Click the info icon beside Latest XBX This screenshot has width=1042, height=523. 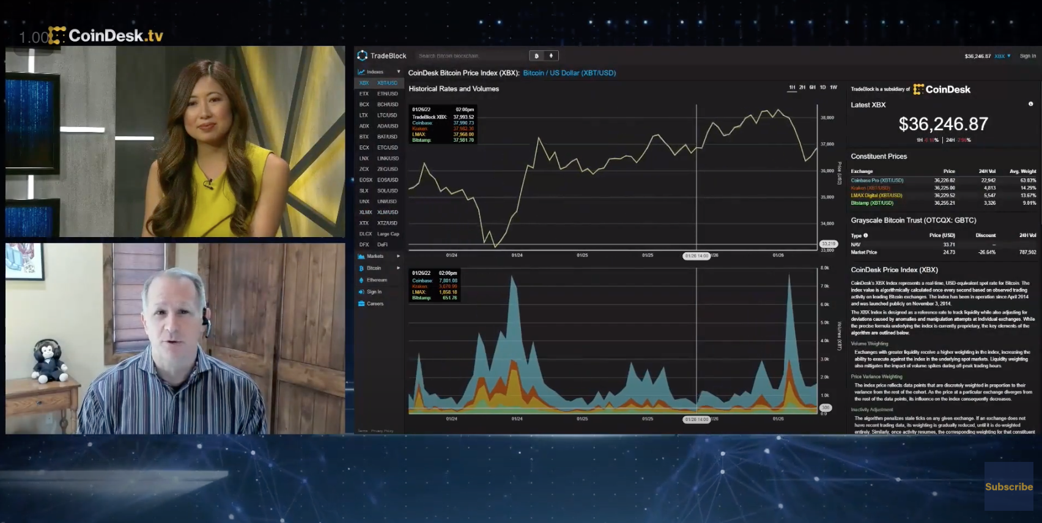pyautogui.click(x=1031, y=104)
